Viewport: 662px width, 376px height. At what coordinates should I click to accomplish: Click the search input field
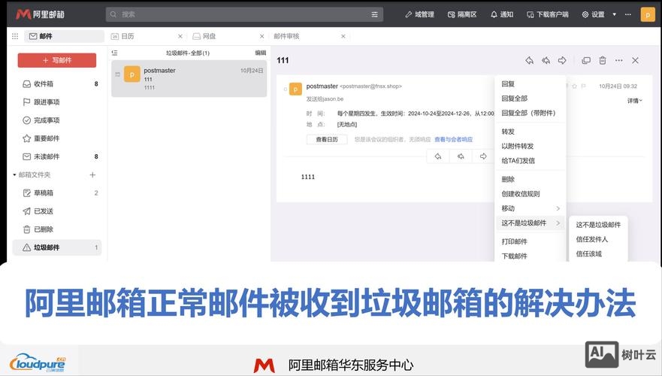pyautogui.click(x=244, y=14)
